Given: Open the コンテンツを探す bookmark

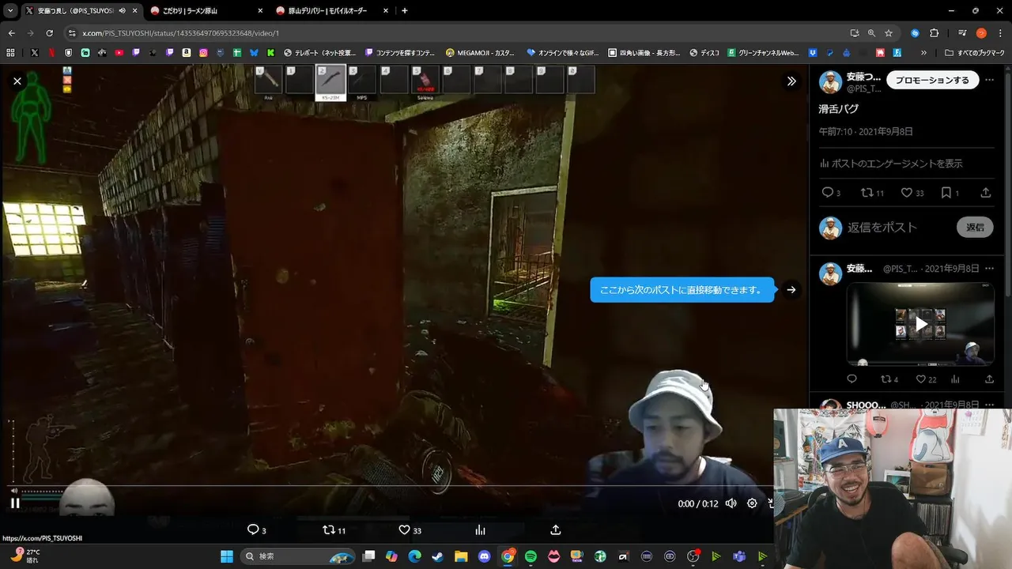Looking at the screenshot, I should click(400, 53).
